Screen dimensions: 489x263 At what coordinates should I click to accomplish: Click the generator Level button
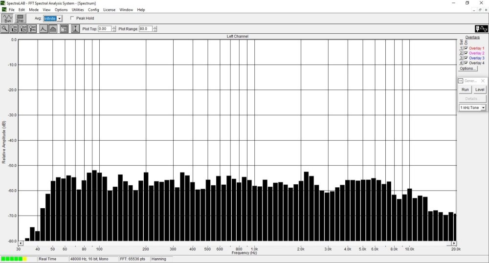pyautogui.click(x=480, y=89)
